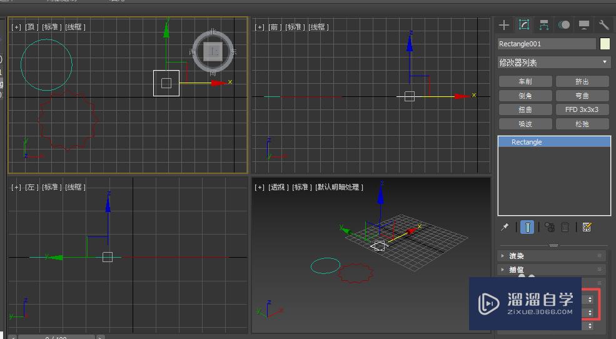Expand the 插值 rollout
Screen dimensions: 616x339
pos(552,270)
